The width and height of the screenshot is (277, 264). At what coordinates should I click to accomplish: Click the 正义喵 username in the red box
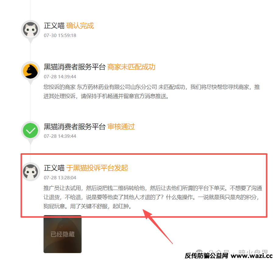[x=54, y=168]
